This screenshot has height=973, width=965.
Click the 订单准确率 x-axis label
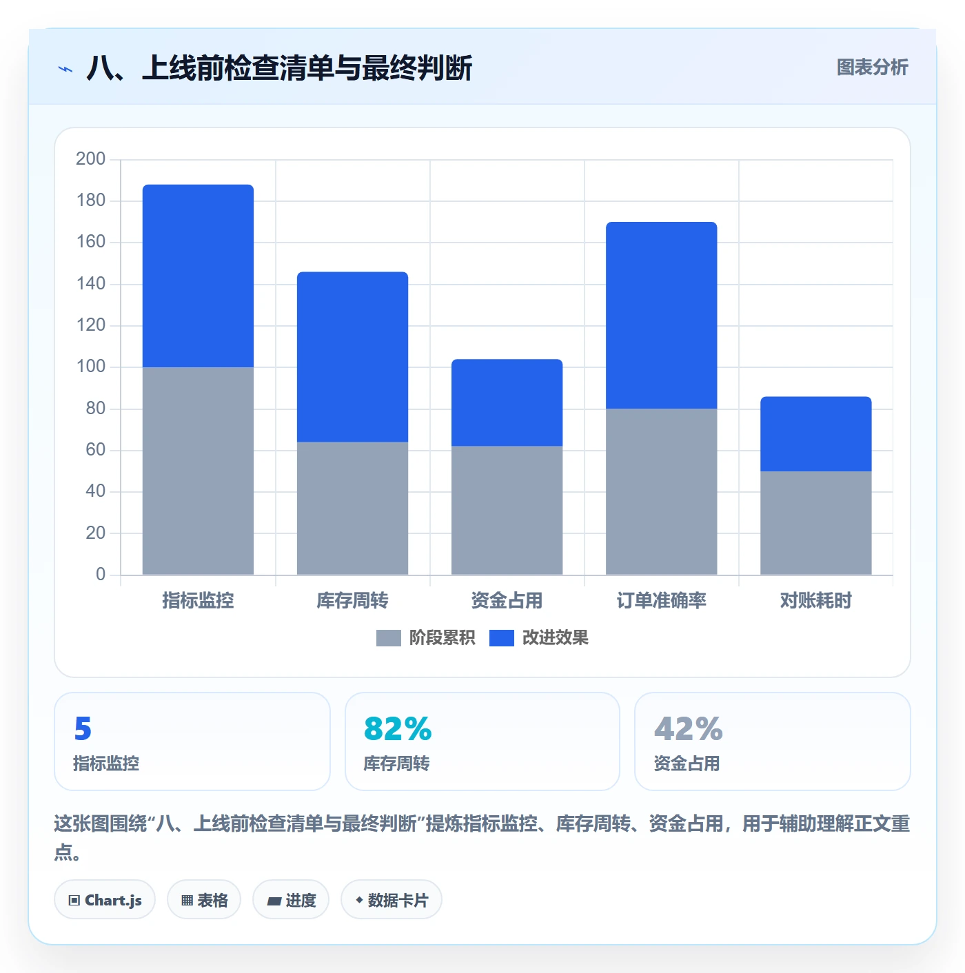click(x=661, y=601)
